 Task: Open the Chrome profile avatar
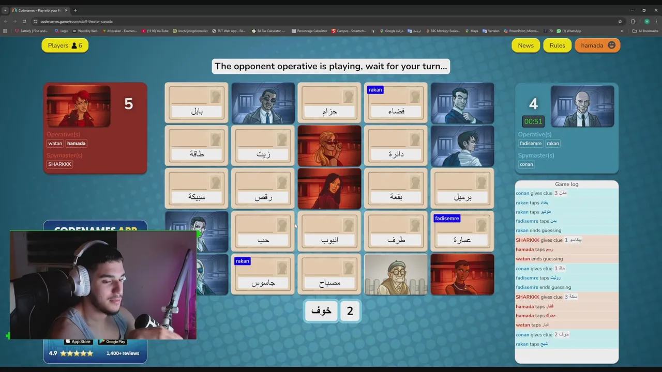[646, 21]
